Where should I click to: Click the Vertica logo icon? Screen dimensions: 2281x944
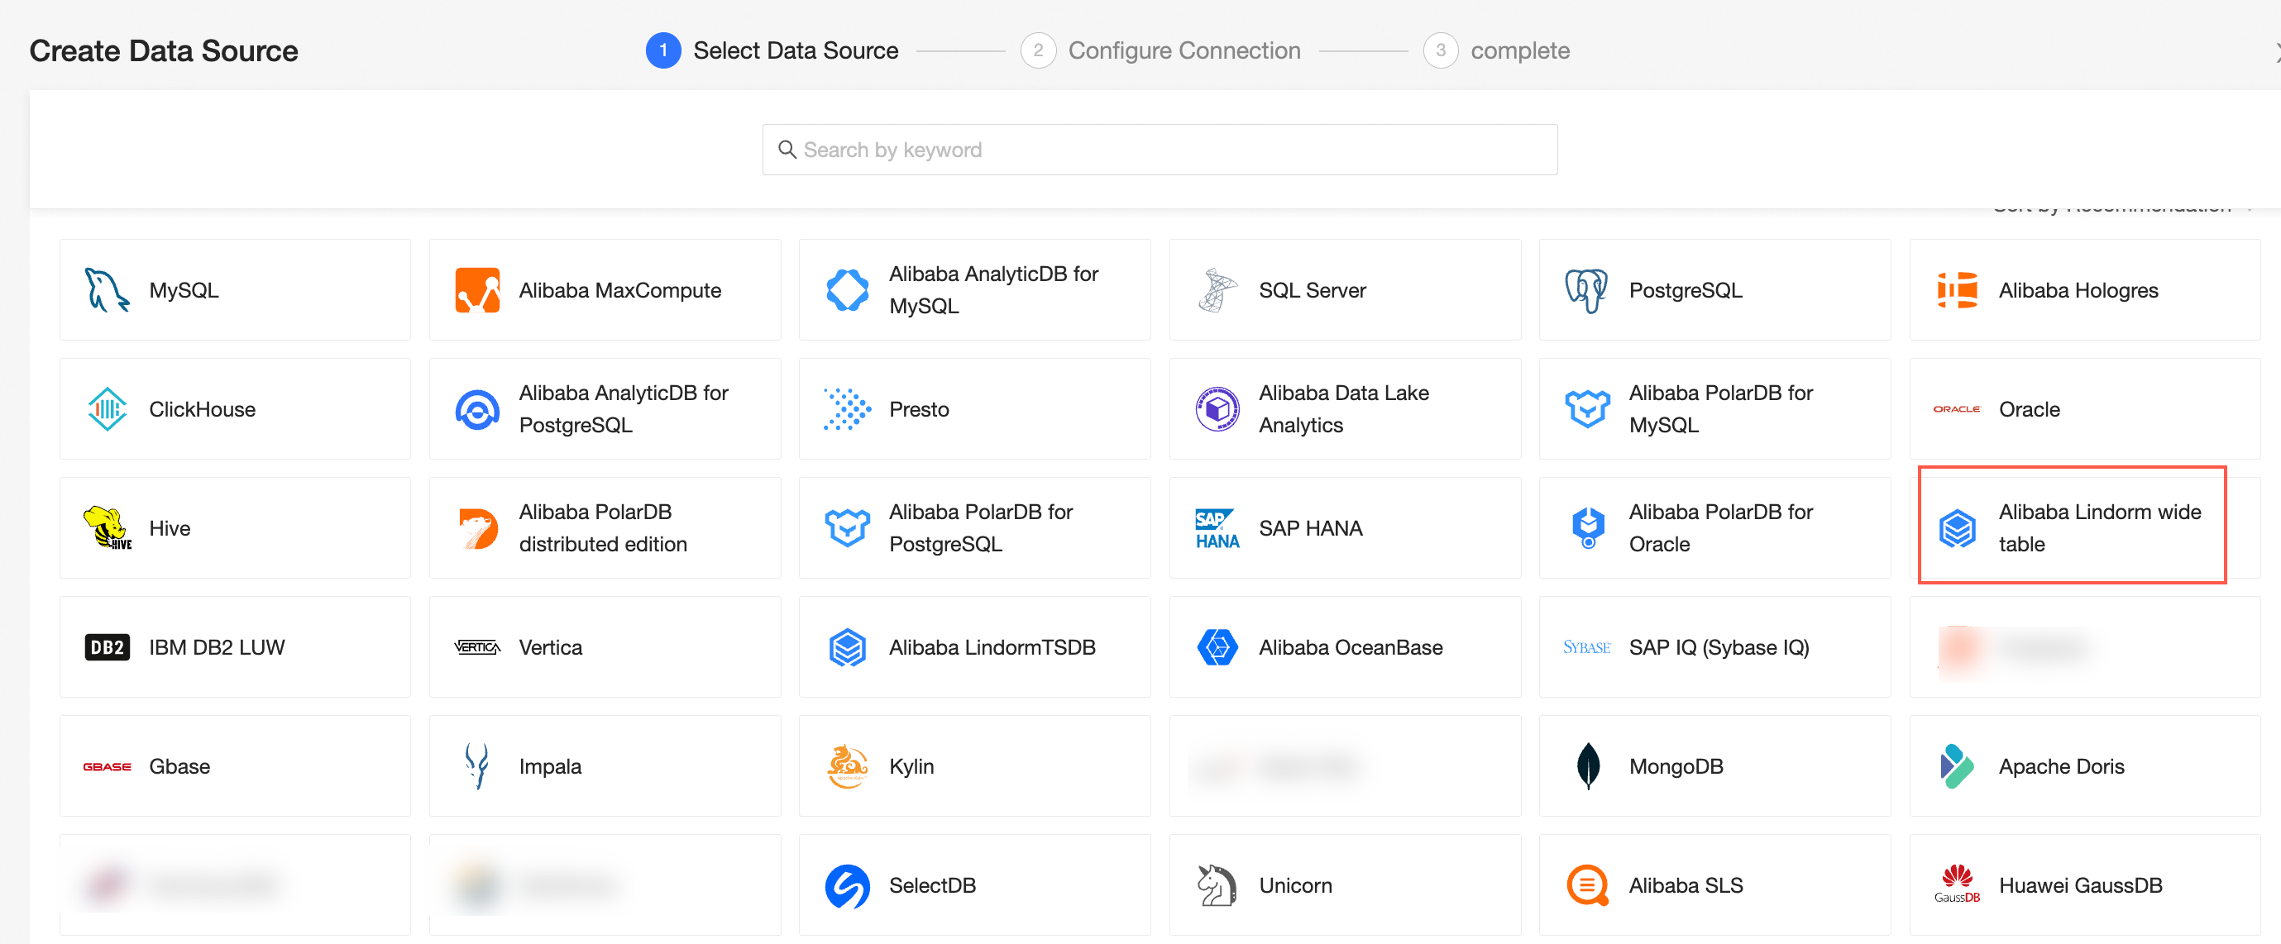click(x=477, y=647)
